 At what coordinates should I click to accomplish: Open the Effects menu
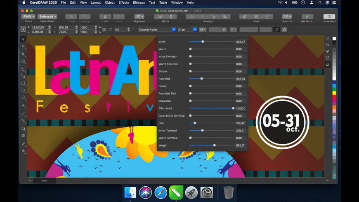[x=123, y=2]
